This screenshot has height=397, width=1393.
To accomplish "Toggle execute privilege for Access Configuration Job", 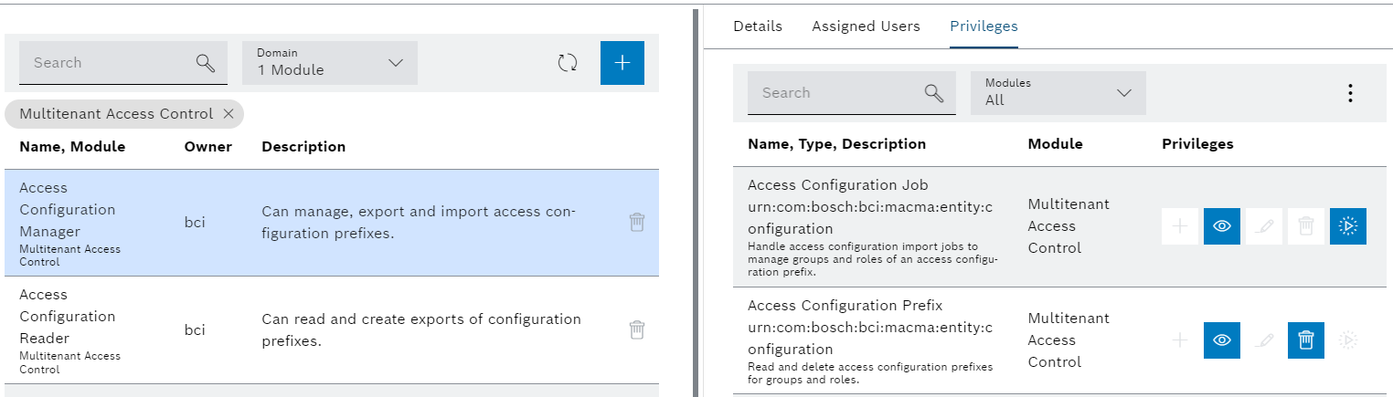I will 1347,226.
